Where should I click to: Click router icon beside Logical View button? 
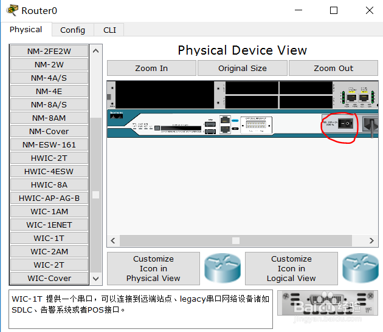(361, 268)
